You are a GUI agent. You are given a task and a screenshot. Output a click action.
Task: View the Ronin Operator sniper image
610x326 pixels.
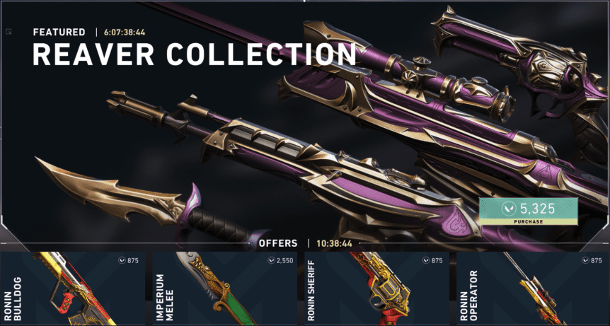coord(533,289)
